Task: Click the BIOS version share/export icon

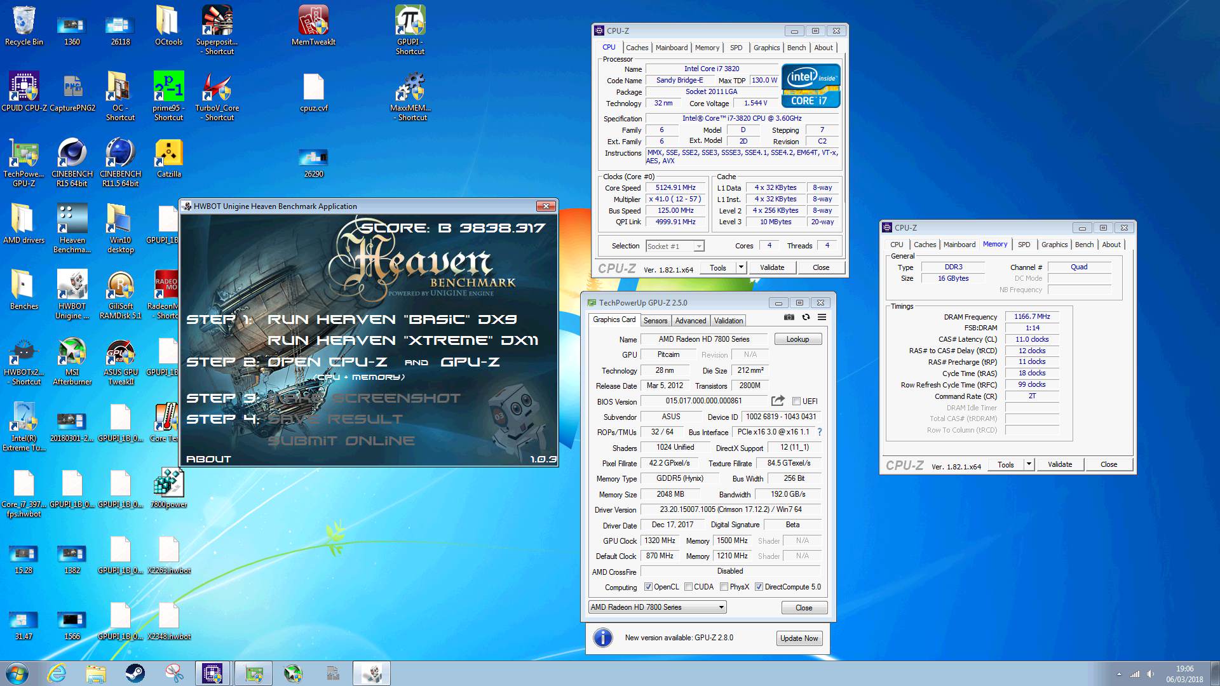Action: (778, 401)
